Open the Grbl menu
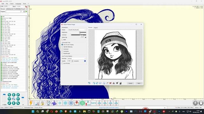This screenshot has height=114, width=204. pyautogui.click(x=3, y=3)
